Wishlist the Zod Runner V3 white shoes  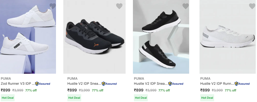(52, 6)
